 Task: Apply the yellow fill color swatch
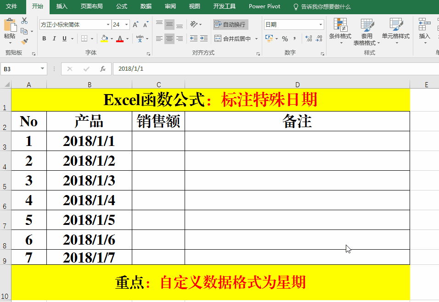click(x=104, y=39)
